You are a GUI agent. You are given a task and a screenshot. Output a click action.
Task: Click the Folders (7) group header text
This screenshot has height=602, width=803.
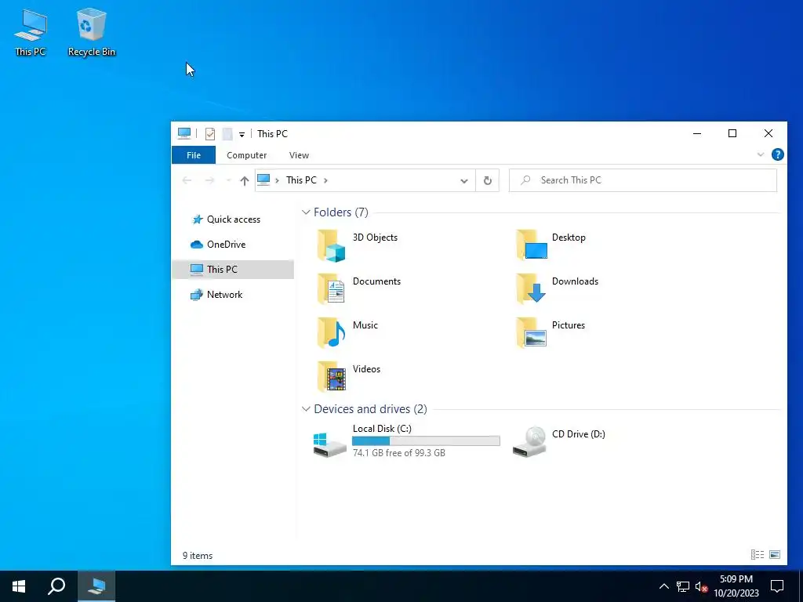click(x=340, y=212)
